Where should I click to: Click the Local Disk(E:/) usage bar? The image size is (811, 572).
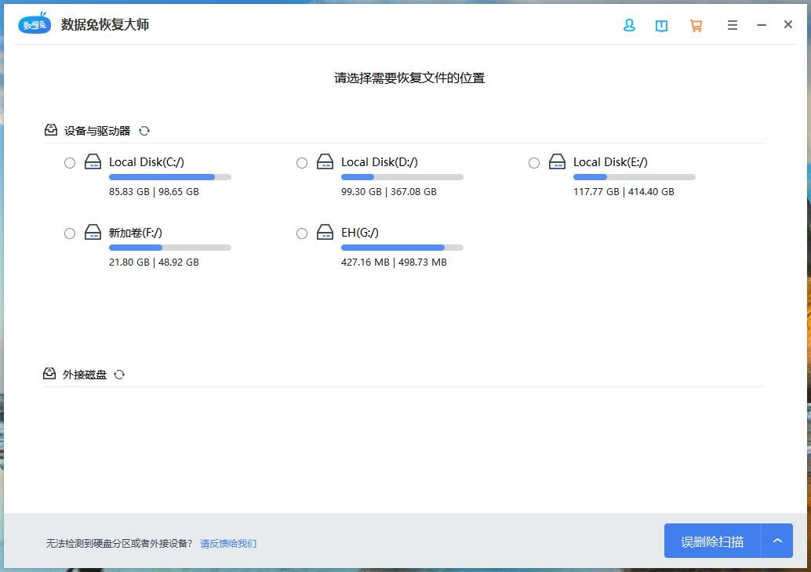click(x=634, y=177)
